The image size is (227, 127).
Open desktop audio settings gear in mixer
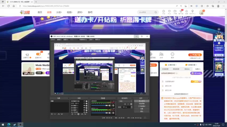click(x=113, y=106)
